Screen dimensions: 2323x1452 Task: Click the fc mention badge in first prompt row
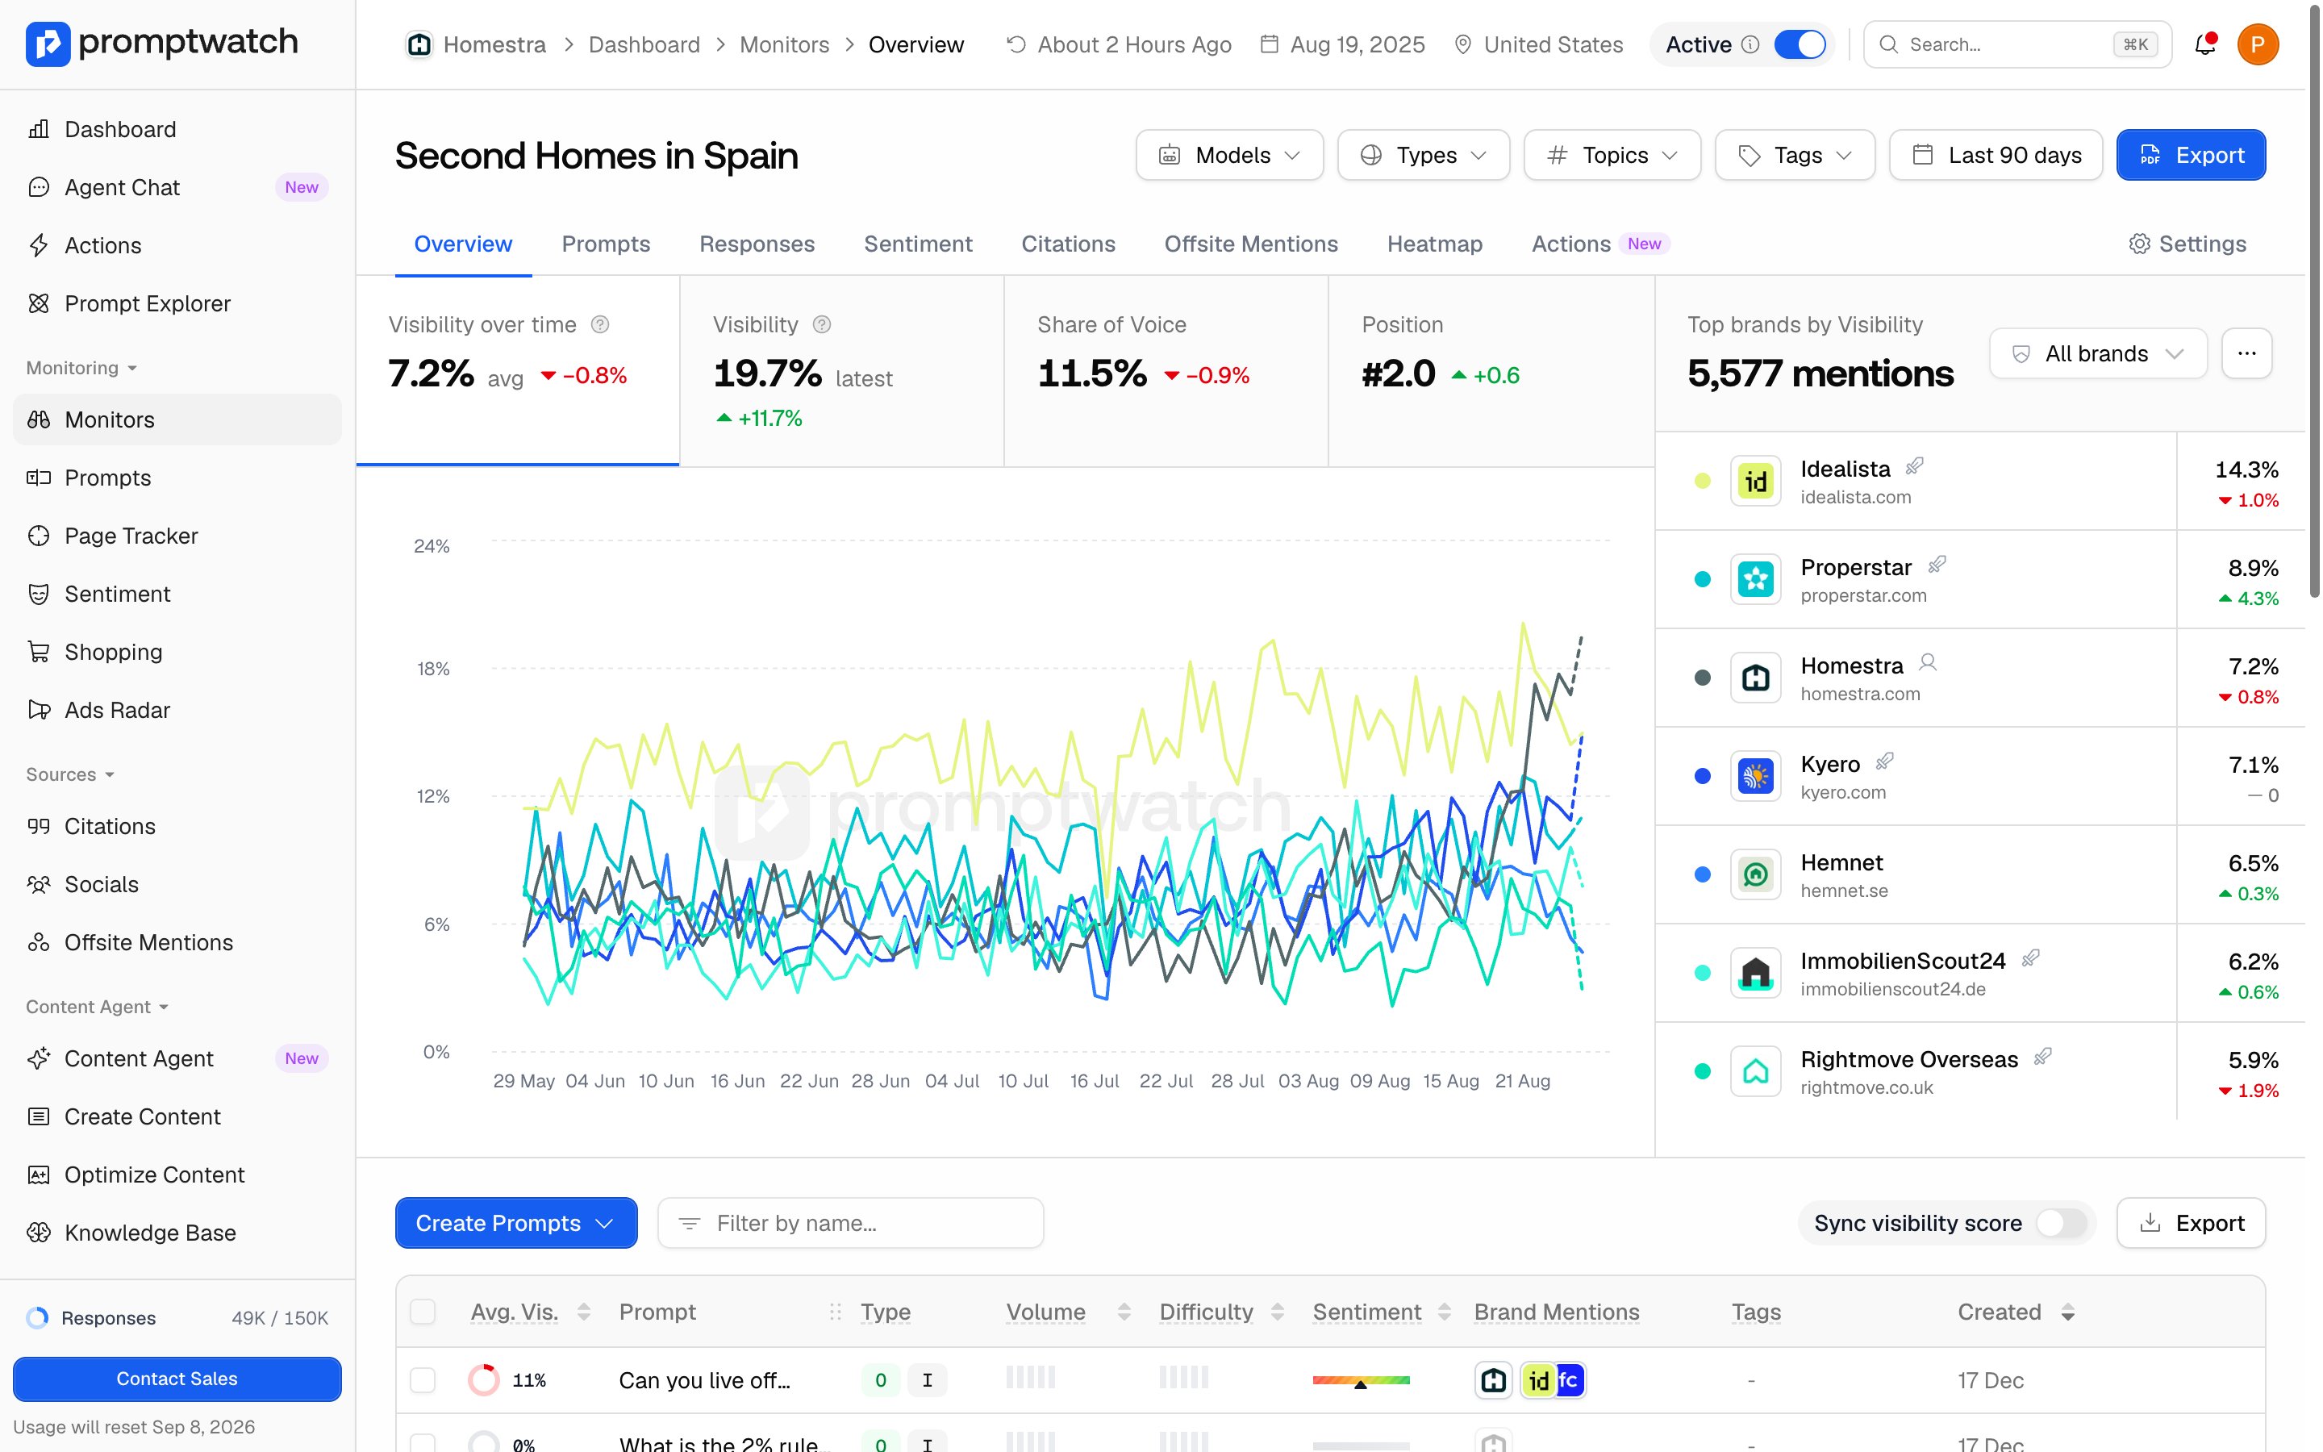[1569, 1381]
